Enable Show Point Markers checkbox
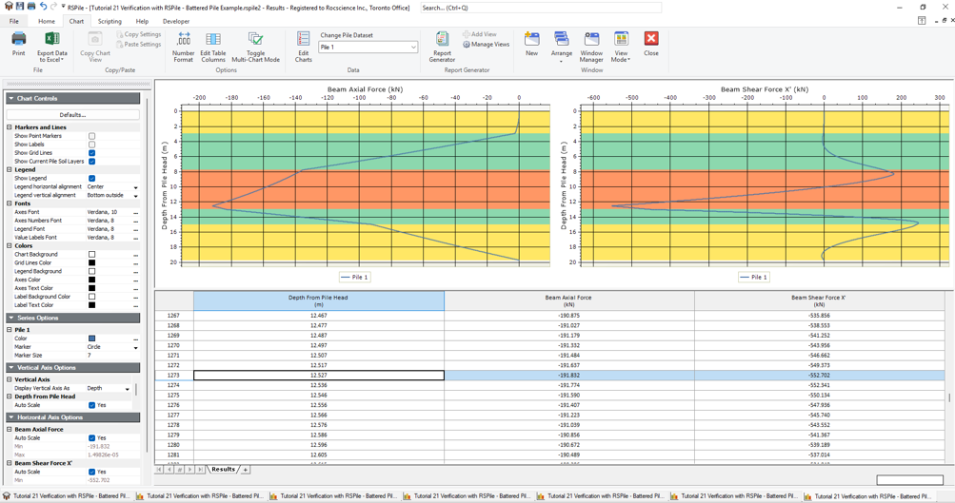 [x=92, y=136]
